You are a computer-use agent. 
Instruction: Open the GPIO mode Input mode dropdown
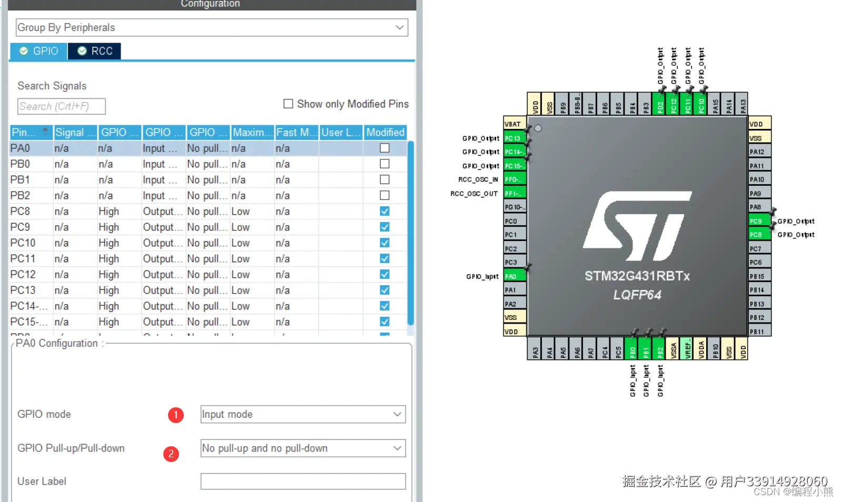[303, 414]
